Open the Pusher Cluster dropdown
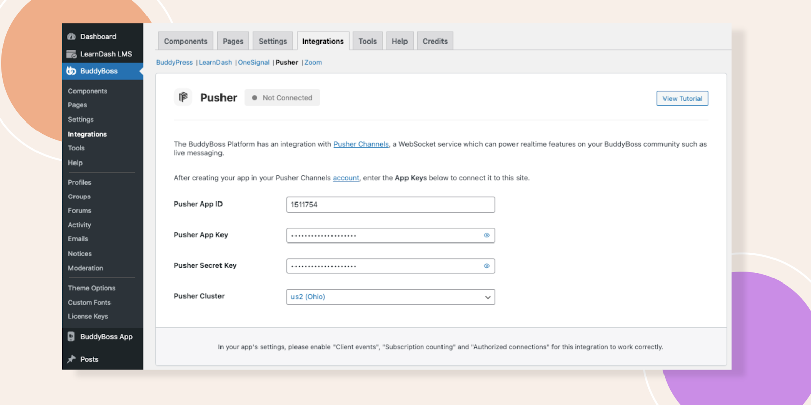 (x=391, y=297)
